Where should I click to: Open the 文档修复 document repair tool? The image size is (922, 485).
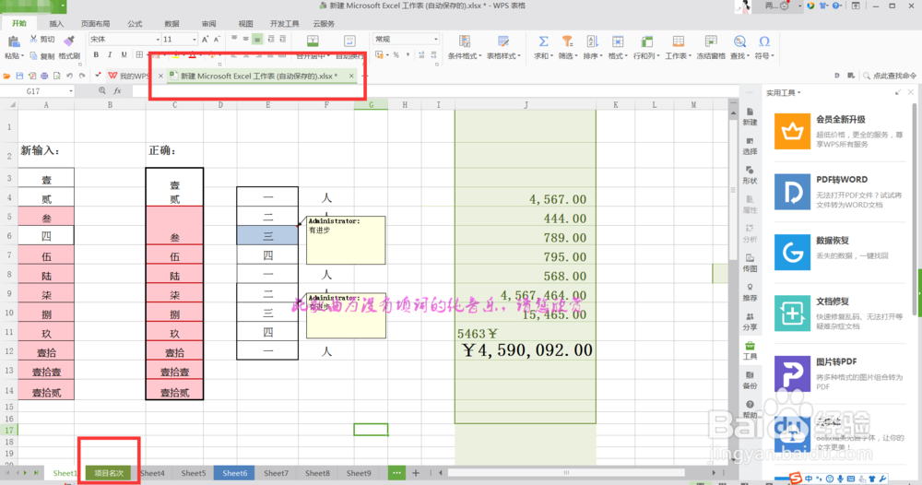[x=840, y=313]
